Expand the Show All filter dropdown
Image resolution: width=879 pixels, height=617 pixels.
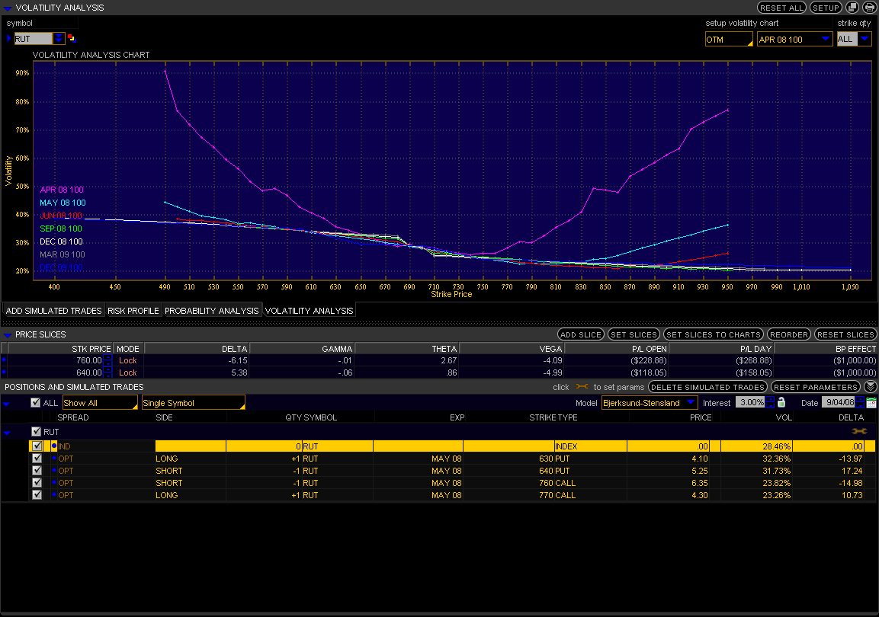click(x=100, y=402)
